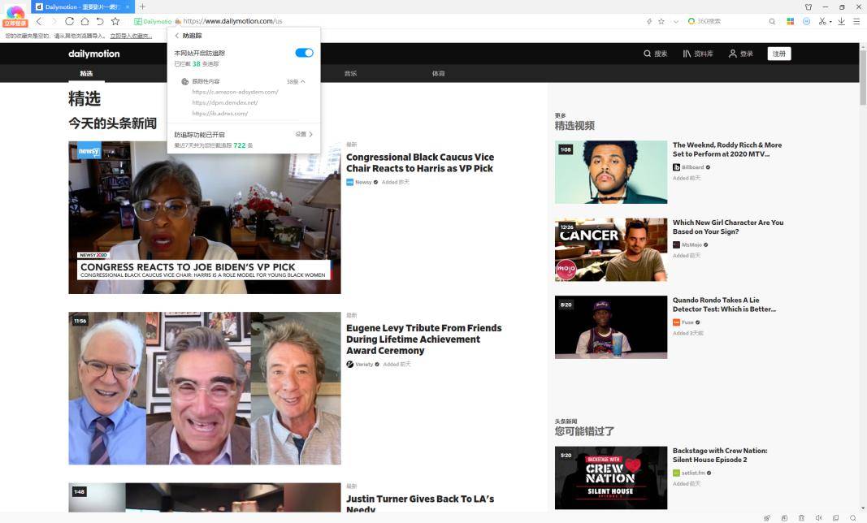Screen dimensions: 867x523
Task: Click the 注册 sign-up button
Action: [x=779, y=54]
